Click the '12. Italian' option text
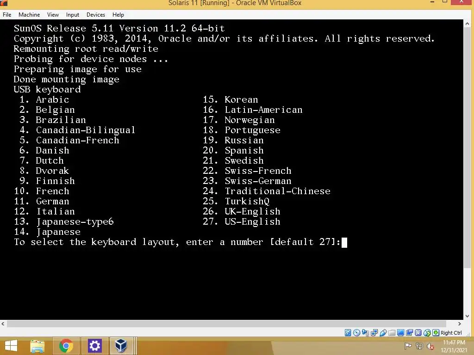Screen dimensions: 474x355 pos(44,212)
